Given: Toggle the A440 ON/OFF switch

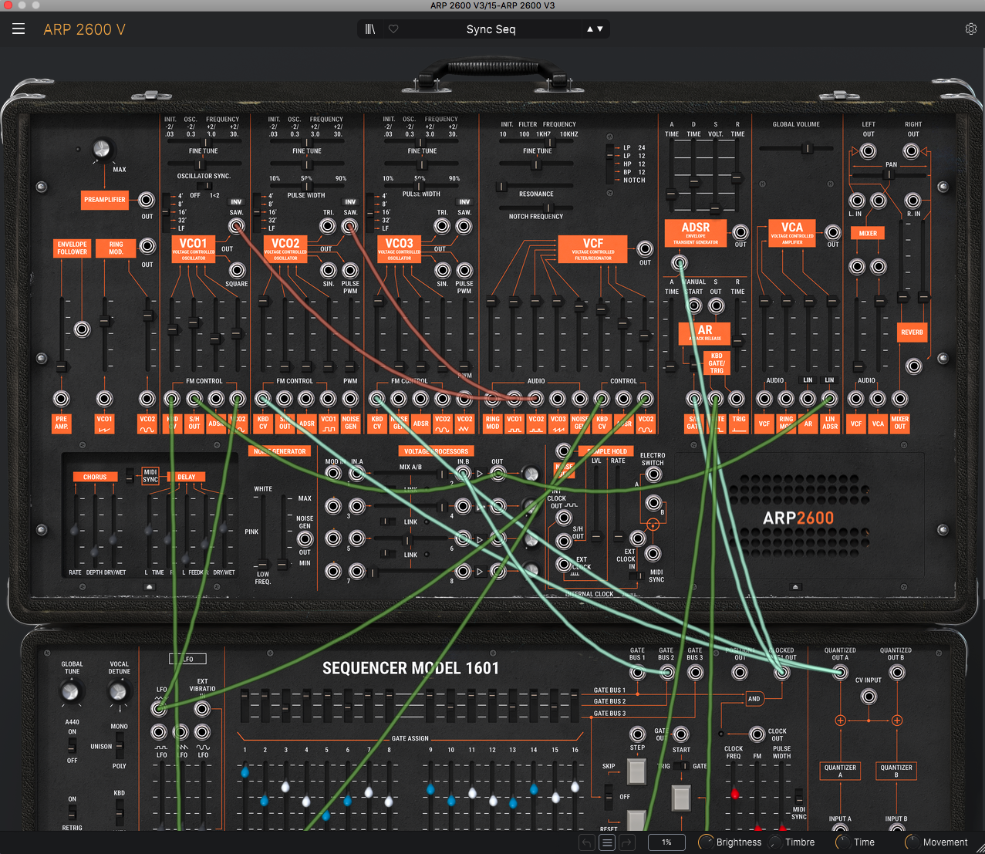Looking at the screenshot, I should point(72,745).
